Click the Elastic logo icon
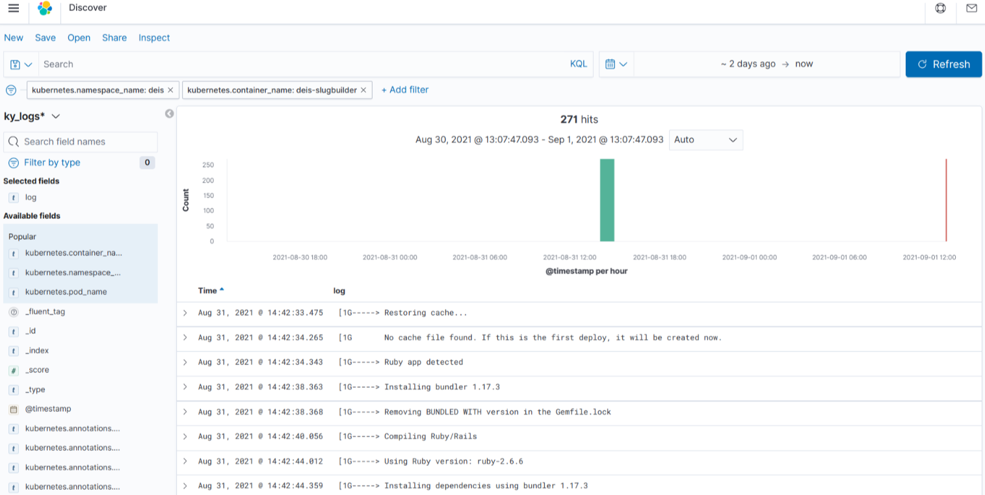Image resolution: width=985 pixels, height=495 pixels. pyautogui.click(x=45, y=8)
